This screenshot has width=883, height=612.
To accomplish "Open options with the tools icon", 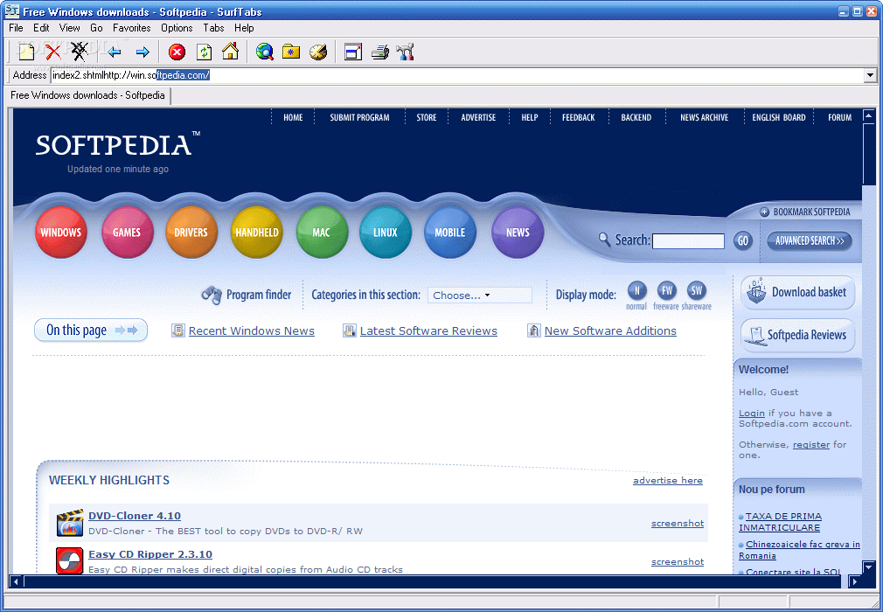I will pos(406,52).
